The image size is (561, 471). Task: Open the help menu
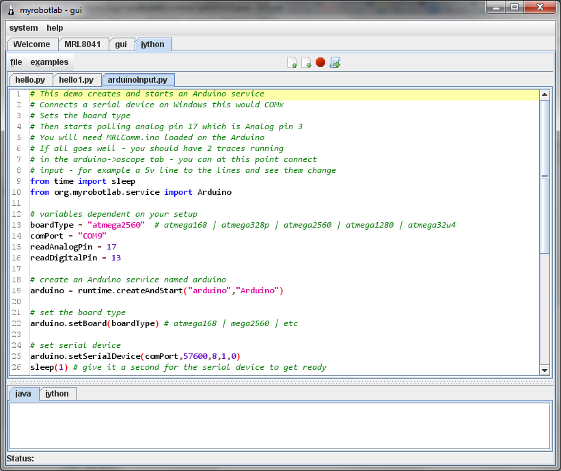(55, 28)
